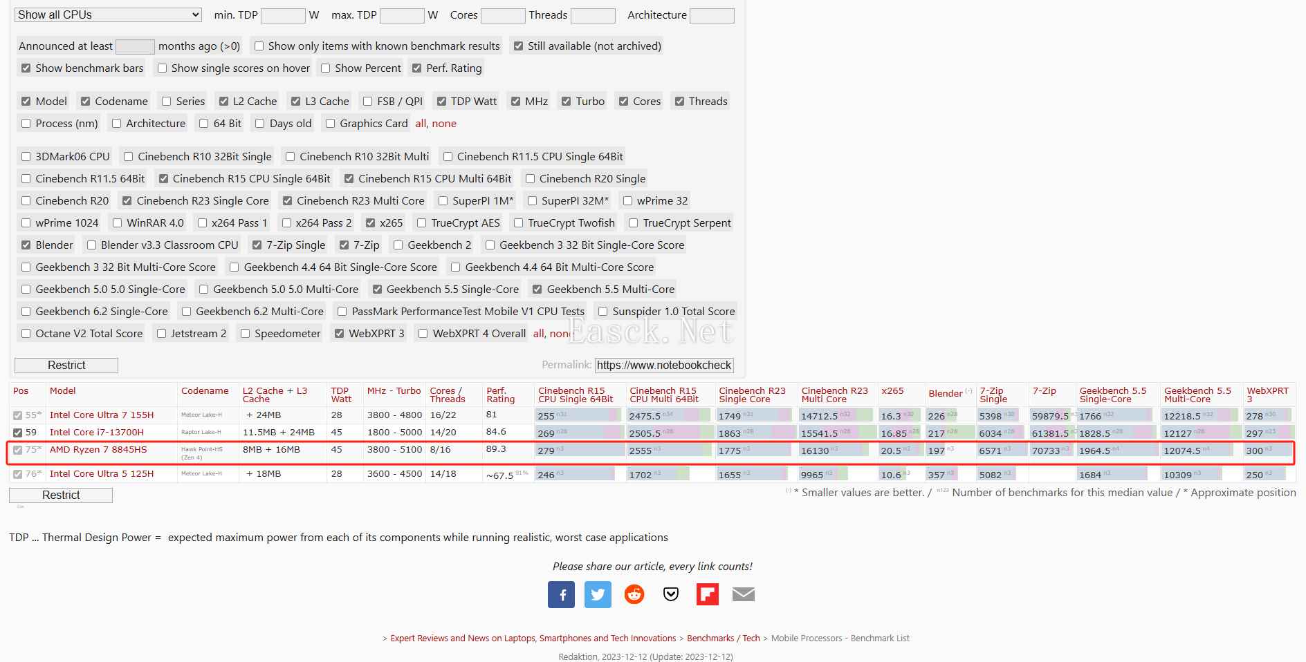Enable the 'Process (nm)' checkbox

tap(26, 124)
